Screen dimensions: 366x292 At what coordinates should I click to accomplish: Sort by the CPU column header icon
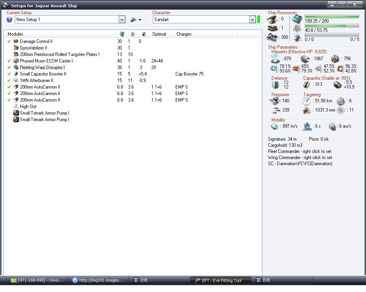click(122, 34)
